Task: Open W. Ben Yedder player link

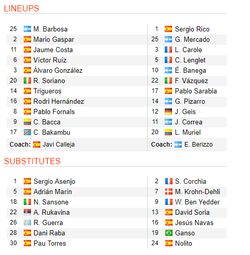Action: pyautogui.click(x=197, y=202)
